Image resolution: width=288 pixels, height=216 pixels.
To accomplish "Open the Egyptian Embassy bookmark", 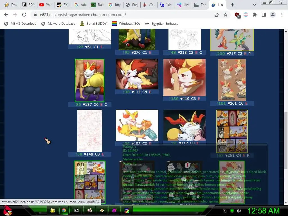I will (161, 24).
